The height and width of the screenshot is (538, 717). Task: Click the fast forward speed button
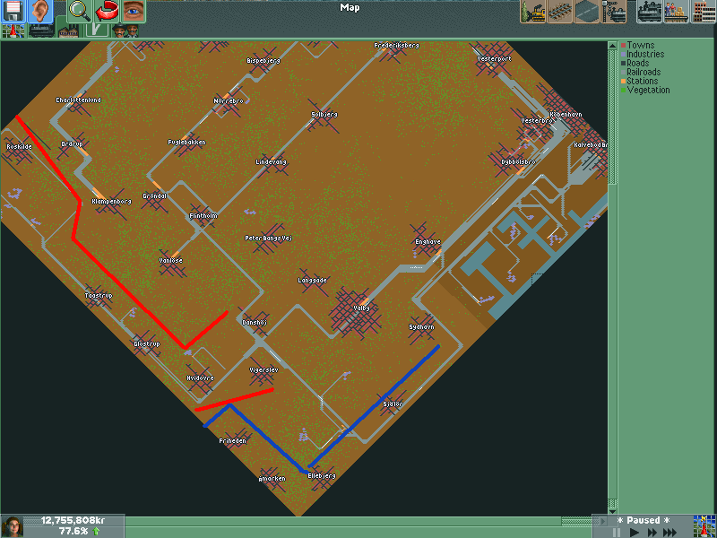point(652,533)
